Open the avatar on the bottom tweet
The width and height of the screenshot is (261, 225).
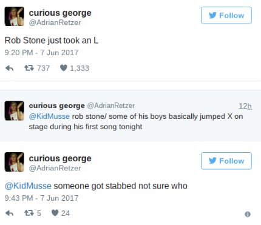click(x=15, y=162)
